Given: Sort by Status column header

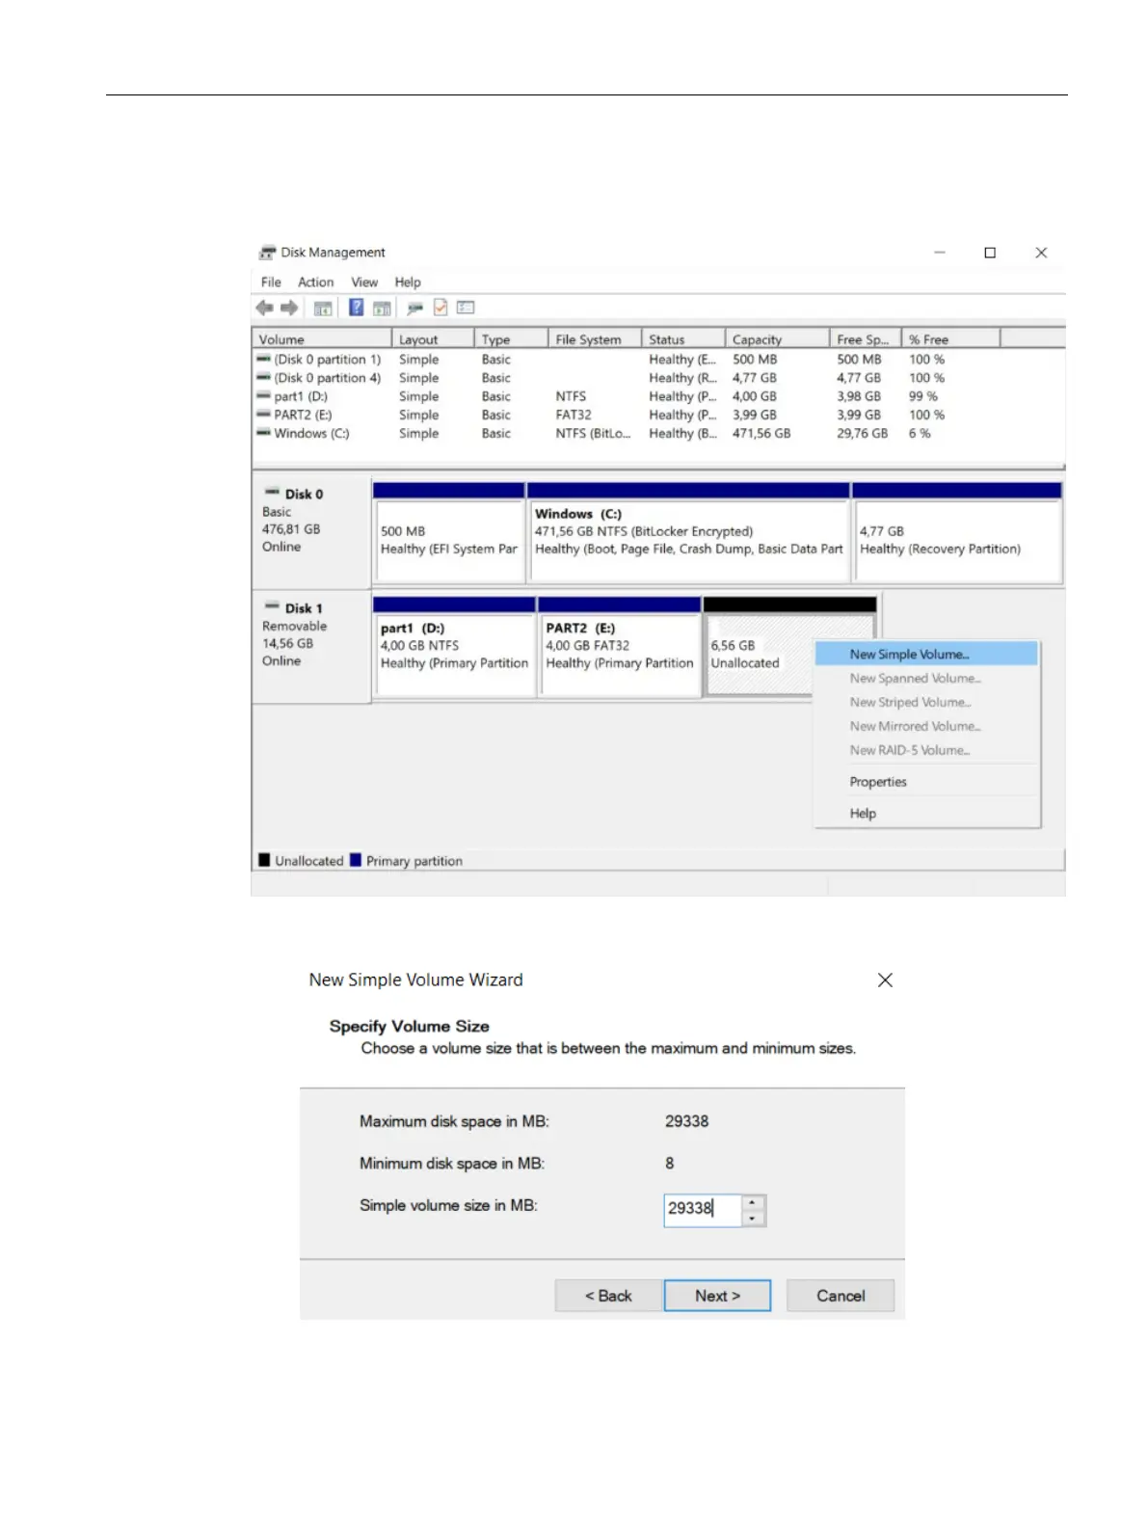Looking at the screenshot, I should point(683,339).
